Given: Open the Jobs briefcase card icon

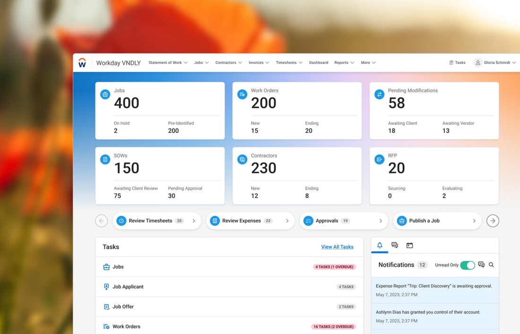Looking at the screenshot, I should [x=105, y=94].
